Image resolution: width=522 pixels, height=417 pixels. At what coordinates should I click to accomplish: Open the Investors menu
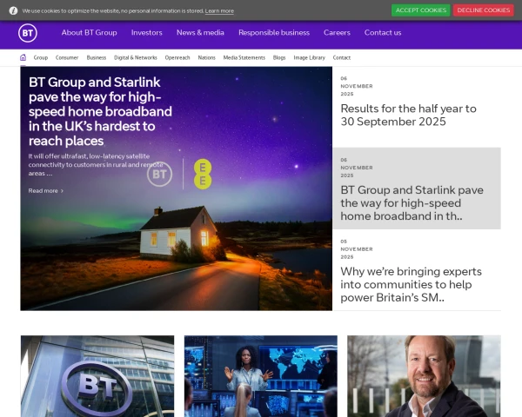(146, 33)
